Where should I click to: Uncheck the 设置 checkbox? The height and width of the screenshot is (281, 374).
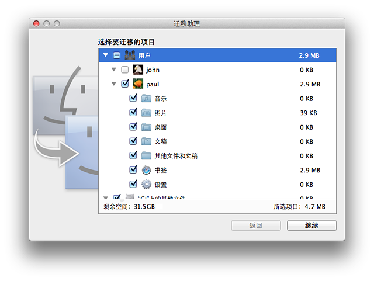click(x=133, y=183)
